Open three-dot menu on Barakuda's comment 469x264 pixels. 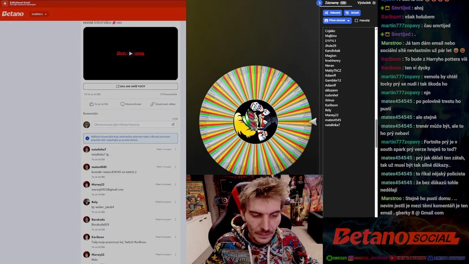[x=176, y=220]
